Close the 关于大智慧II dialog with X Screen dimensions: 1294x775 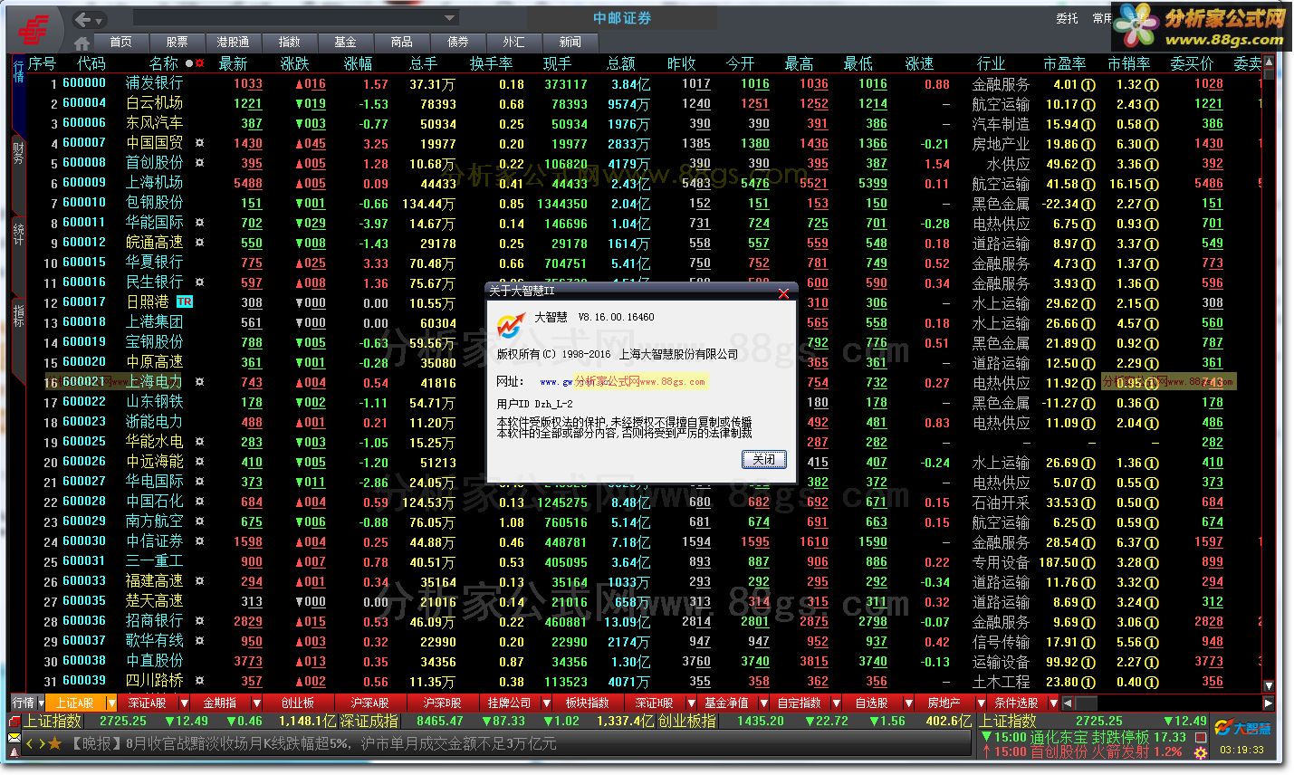[x=783, y=292]
